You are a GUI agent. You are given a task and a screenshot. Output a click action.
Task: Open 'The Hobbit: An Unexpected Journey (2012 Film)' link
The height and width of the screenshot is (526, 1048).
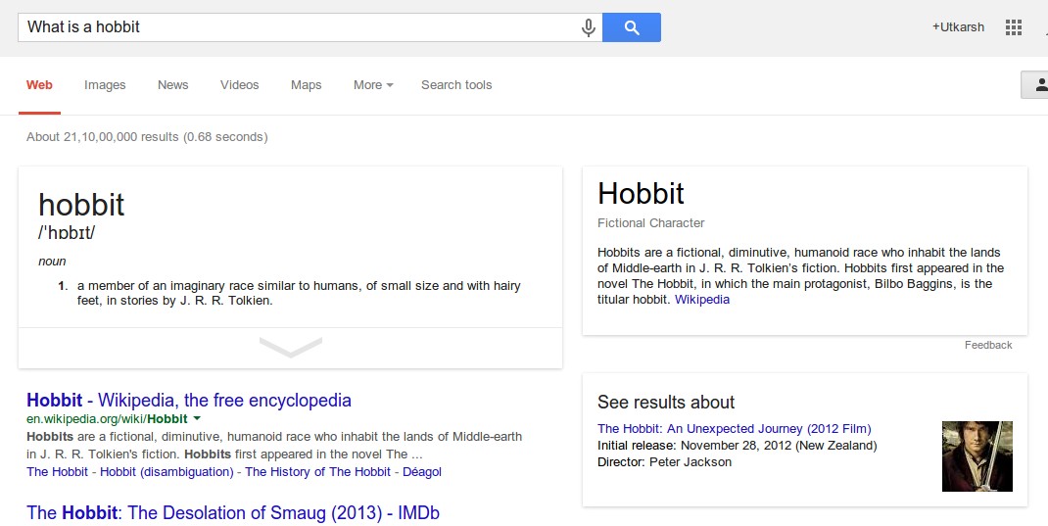click(735, 428)
